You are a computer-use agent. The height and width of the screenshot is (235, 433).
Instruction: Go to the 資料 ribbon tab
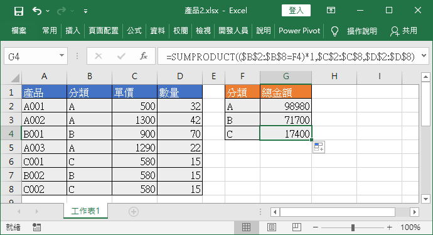158,30
